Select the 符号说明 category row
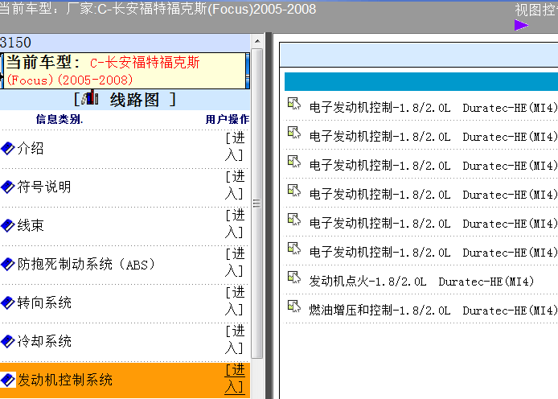 125,187
